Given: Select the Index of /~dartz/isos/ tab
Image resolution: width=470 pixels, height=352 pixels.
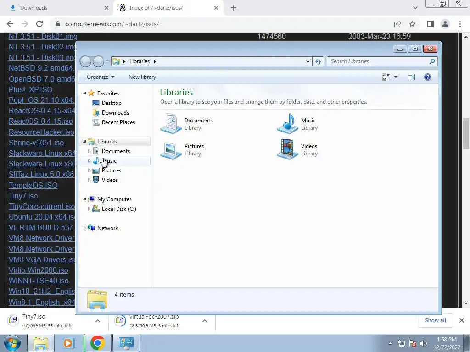Looking at the screenshot, I should [x=168, y=8].
